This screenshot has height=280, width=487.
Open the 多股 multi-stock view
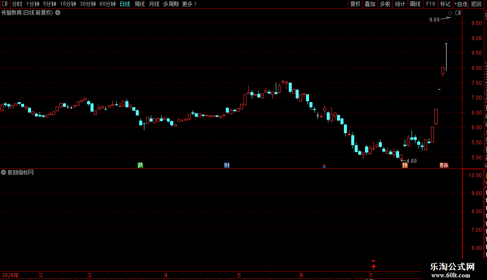(385, 4)
